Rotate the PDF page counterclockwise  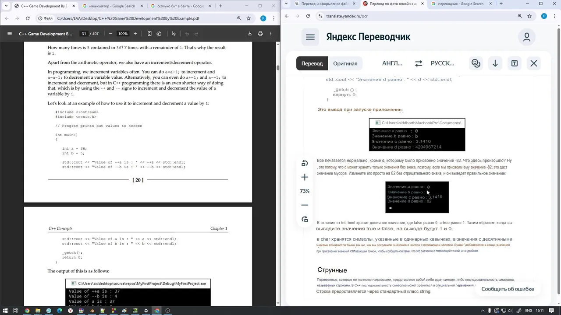pyautogui.click(x=159, y=34)
